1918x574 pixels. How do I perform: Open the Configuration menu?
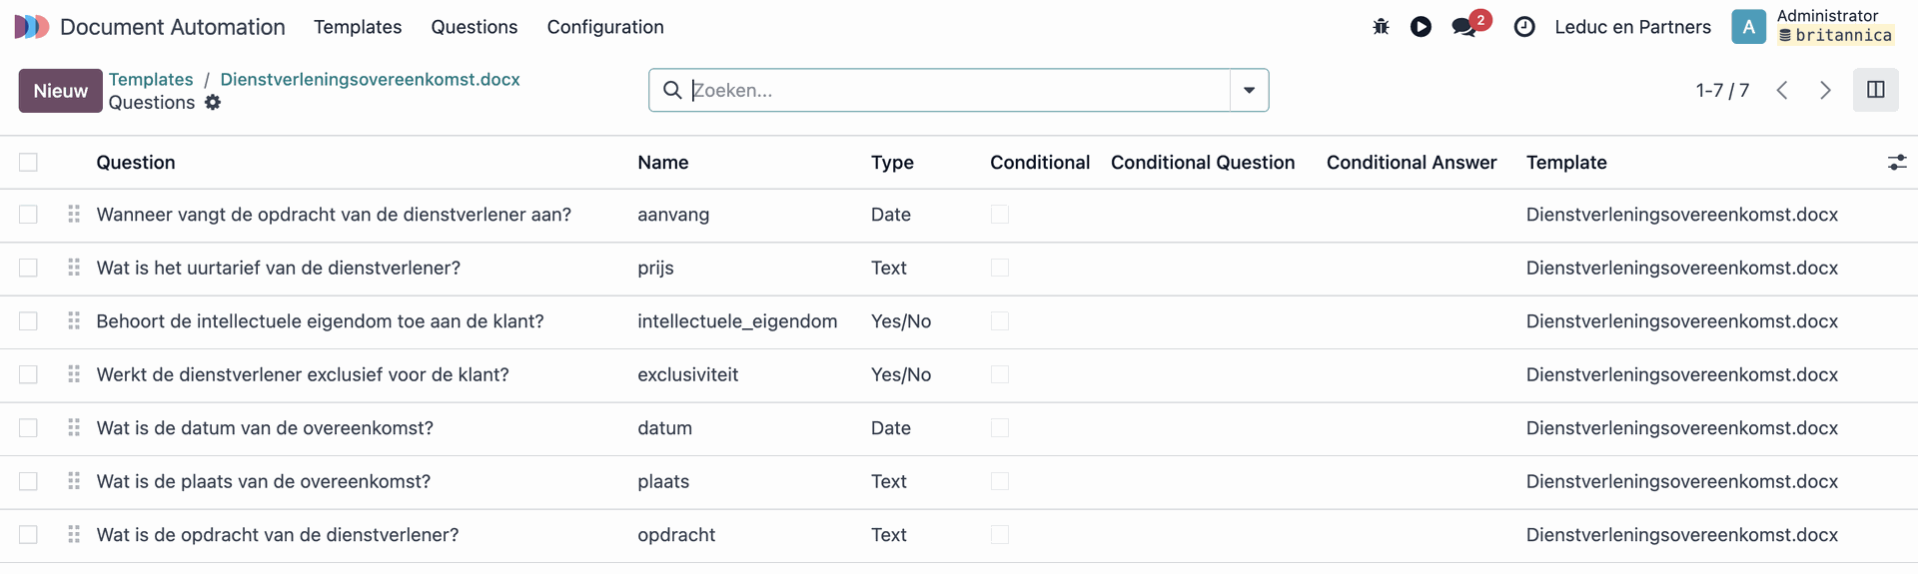(604, 27)
